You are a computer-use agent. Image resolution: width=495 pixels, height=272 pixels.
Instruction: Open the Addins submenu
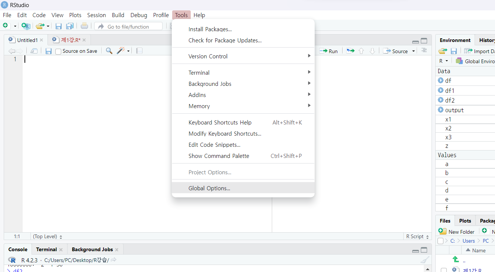click(x=243, y=95)
